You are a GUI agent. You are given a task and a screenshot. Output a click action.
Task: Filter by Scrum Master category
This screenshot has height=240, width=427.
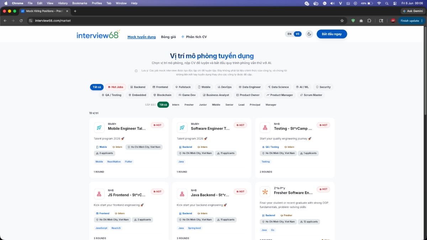(x=311, y=95)
